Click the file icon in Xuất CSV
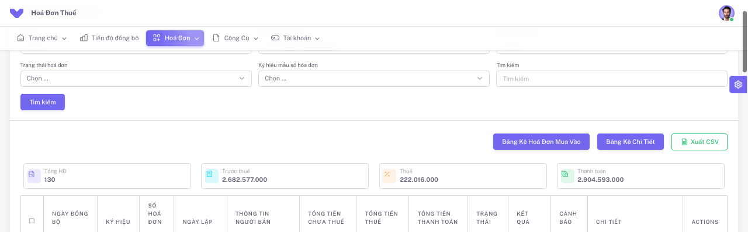Image resolution: width=748 pixels, height=232 pixels. pyautogui.click(x=685, y=142)
